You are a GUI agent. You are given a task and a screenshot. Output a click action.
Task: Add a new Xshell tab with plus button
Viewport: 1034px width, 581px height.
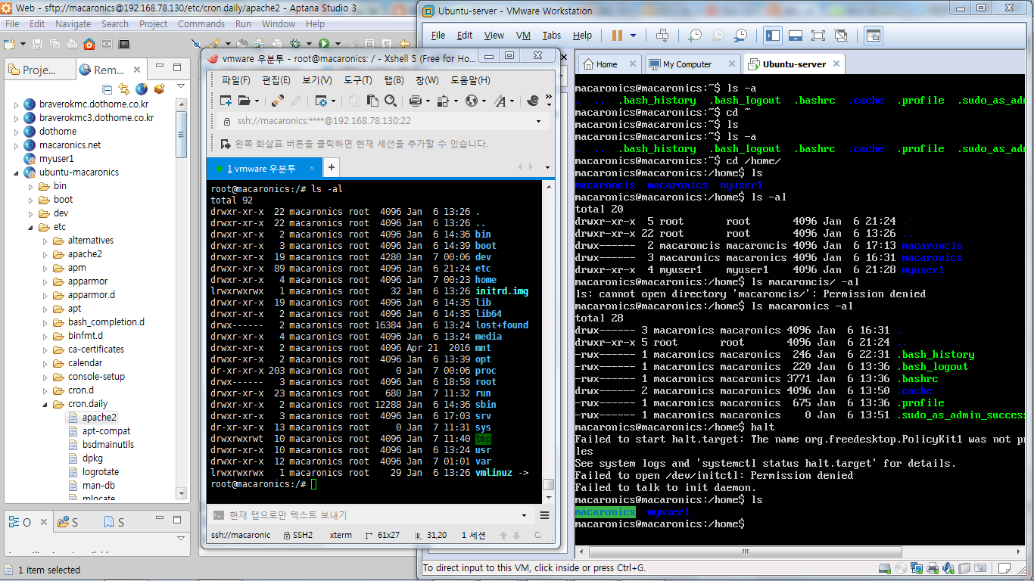pyautogui.click(x=331, y=167)
